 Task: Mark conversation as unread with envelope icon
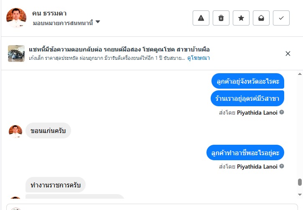(x=261, y=18)
